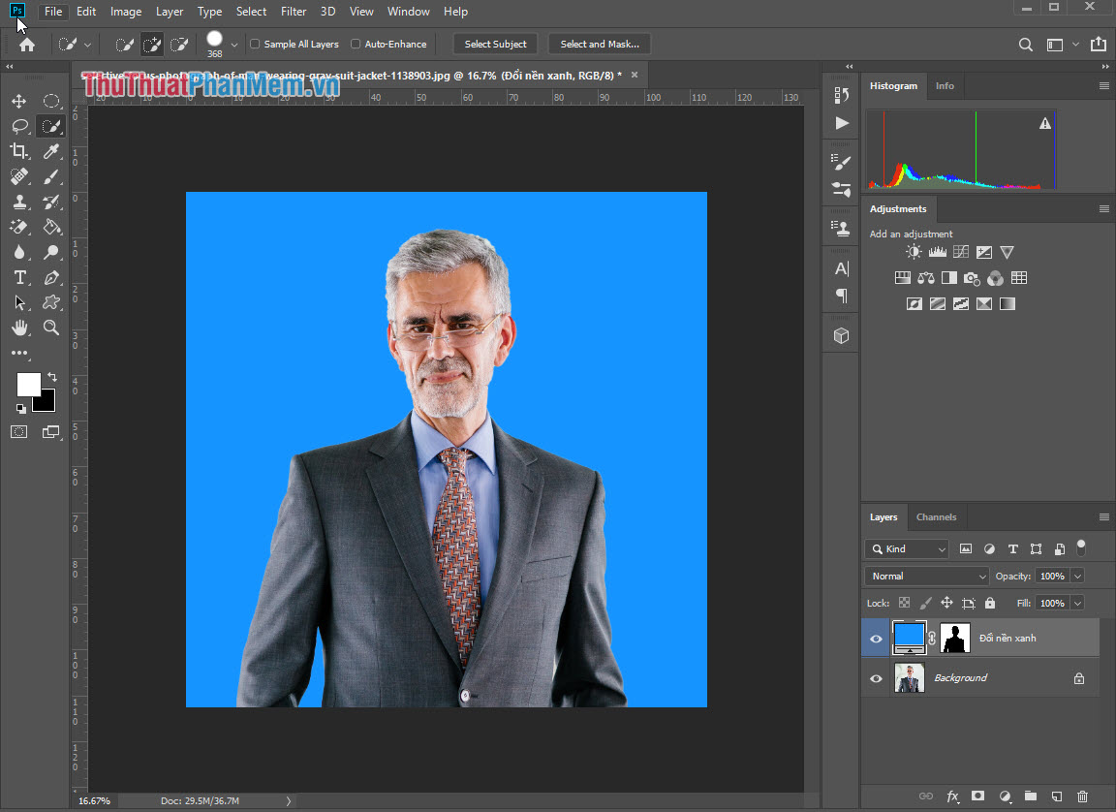Select the Horizontal Type tool
Viewport: 1116px width, 812px height.
click(19, 277)
